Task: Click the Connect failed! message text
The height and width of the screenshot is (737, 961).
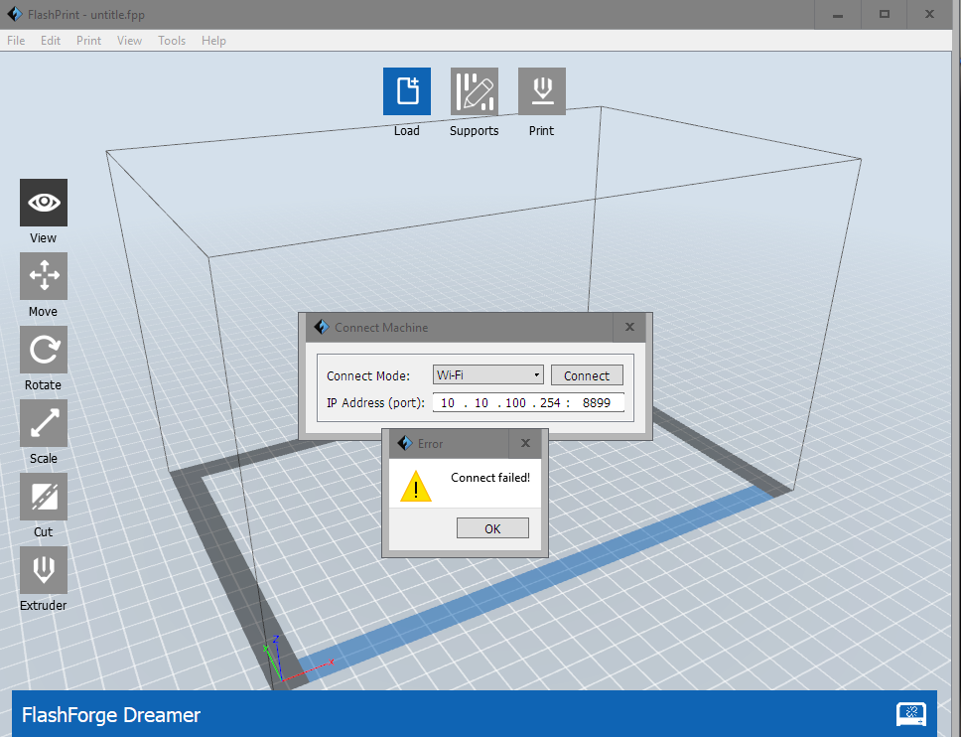Action: click(x=490, y=478)
